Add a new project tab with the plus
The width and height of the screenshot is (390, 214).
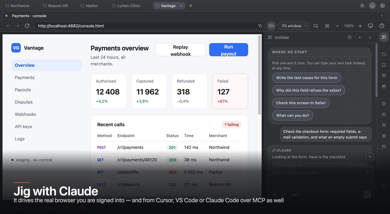pyautogui.click(x=191, y=6)
